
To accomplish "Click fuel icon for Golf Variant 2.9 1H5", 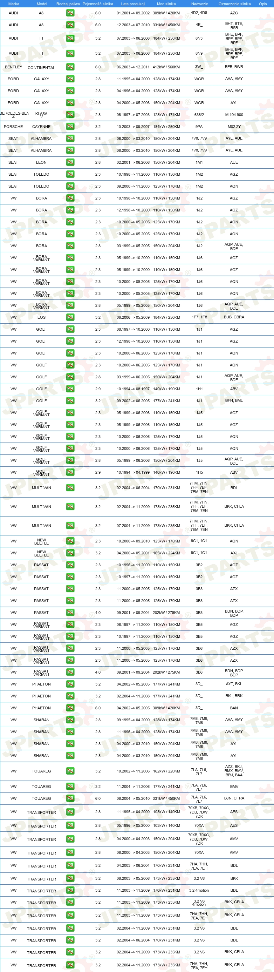I will coord(70,472).
